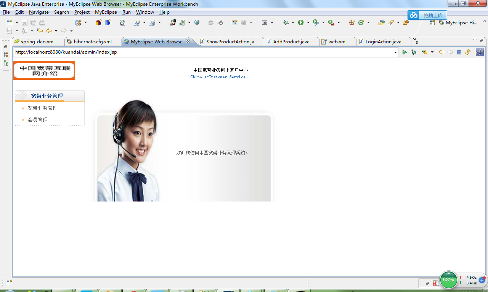
Task: Refresh the current page in the web browser
Action: 468,52
